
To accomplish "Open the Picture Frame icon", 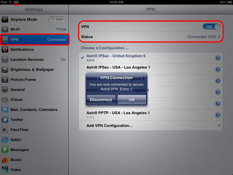I will coord(5,80).
